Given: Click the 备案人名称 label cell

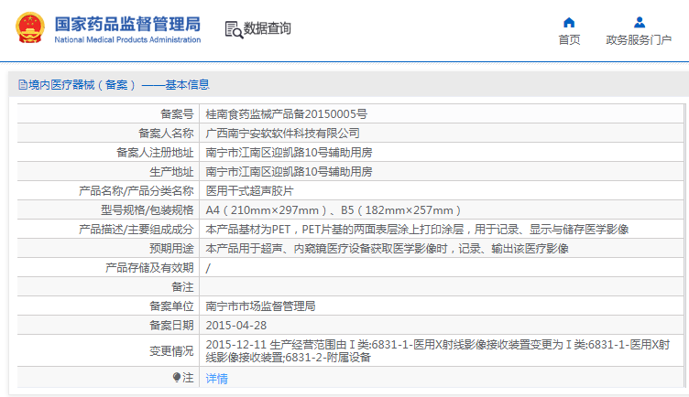Looking at the screenshot, I should (108, 134).
